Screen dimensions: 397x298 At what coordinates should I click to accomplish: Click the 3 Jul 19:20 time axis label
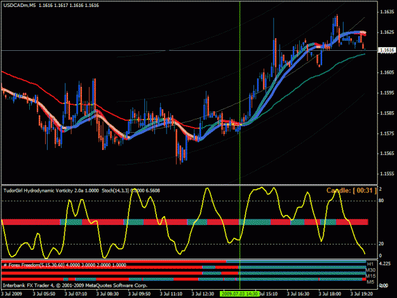click(x=361, y=294)
